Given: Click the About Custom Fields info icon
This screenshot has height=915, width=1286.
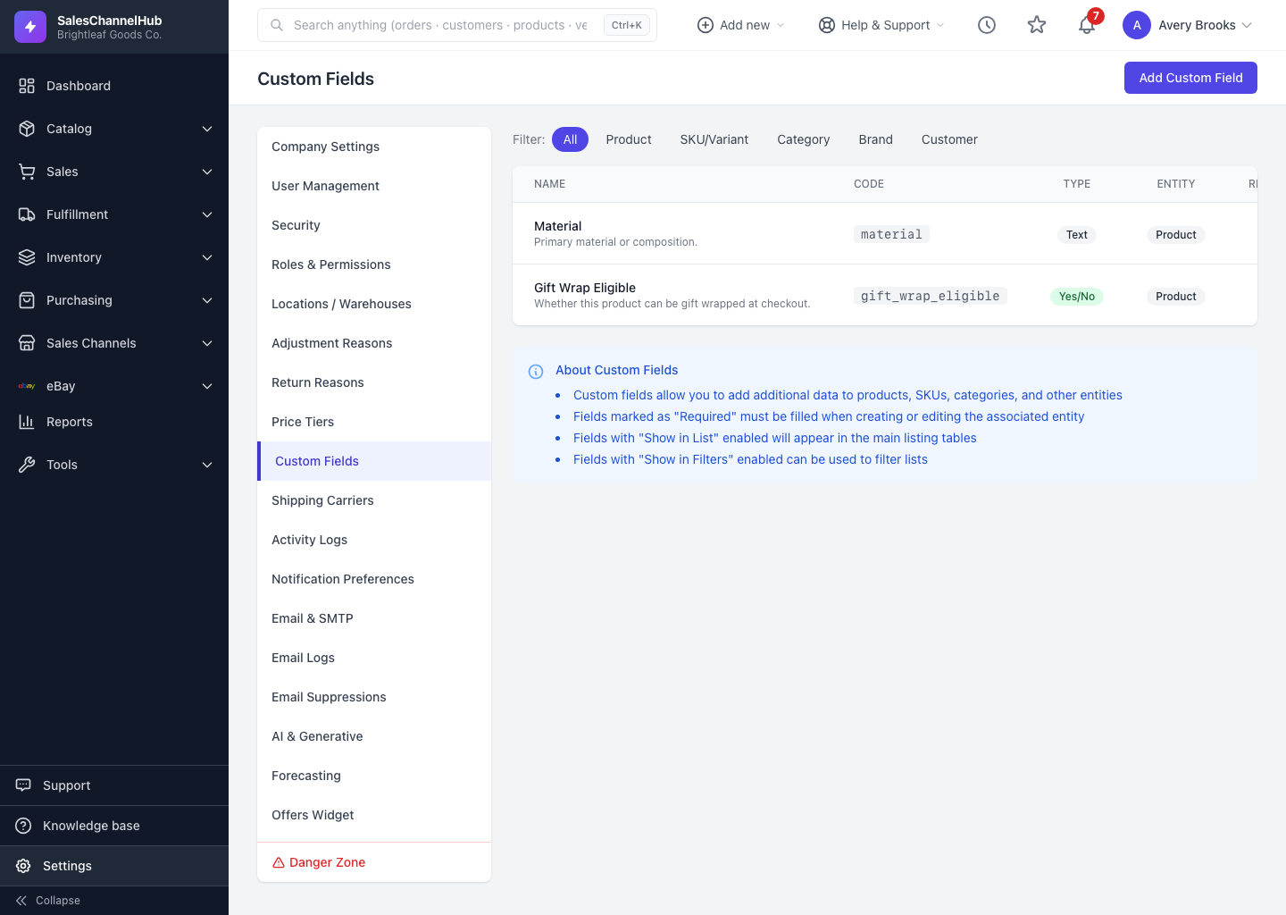Looking at the screenshot, I should point(536,372).
